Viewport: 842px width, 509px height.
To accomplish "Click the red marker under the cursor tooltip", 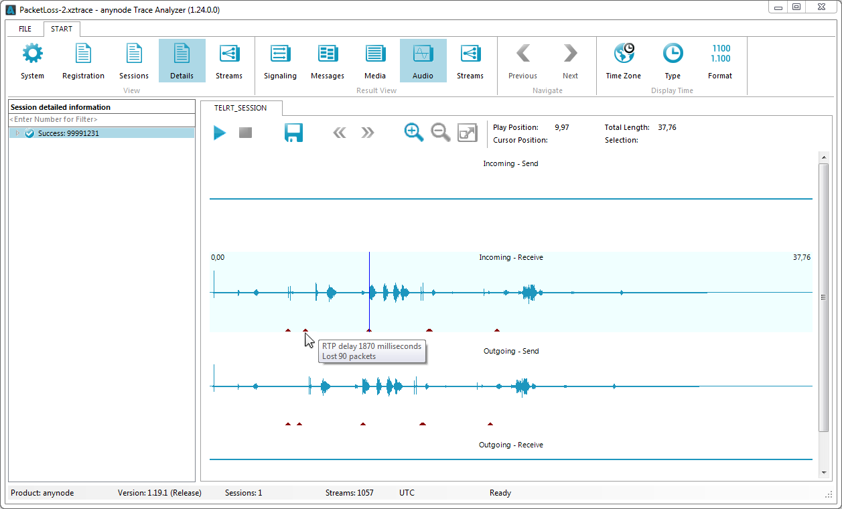I will (305, 330).
